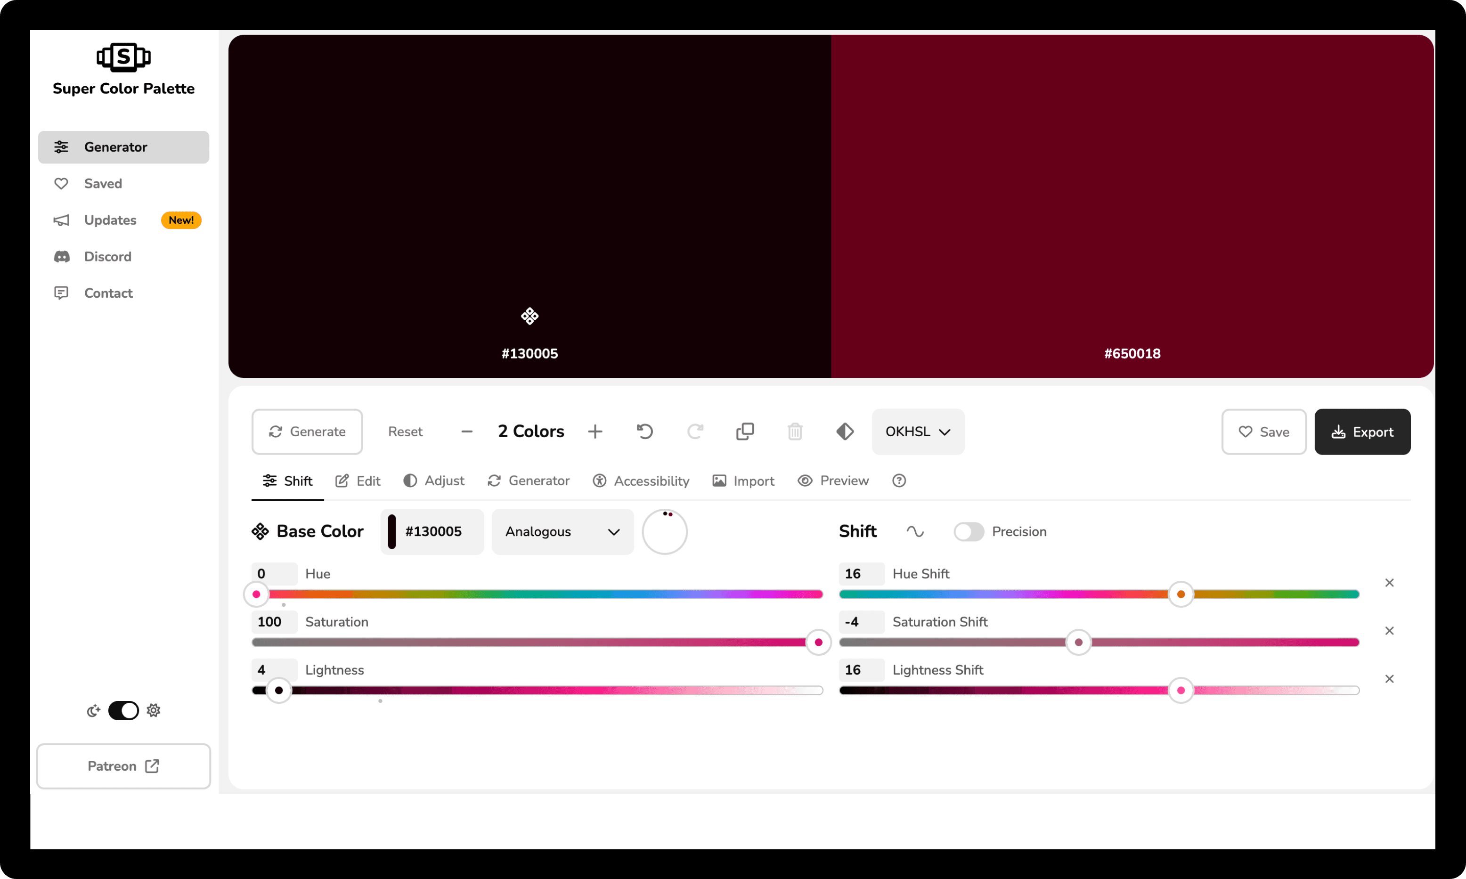This screenshot has height=879, width=1466.
Task: Click the half-filled diamond icon
Action: click(845, 431)
